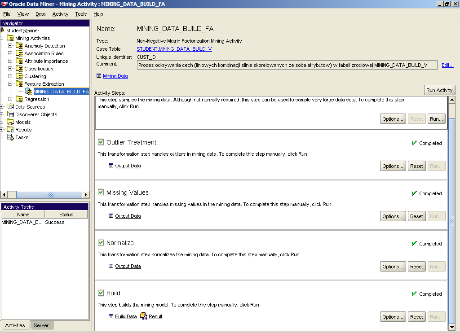
Task: Open the Tools menu
Action: (x=81, y=14)
